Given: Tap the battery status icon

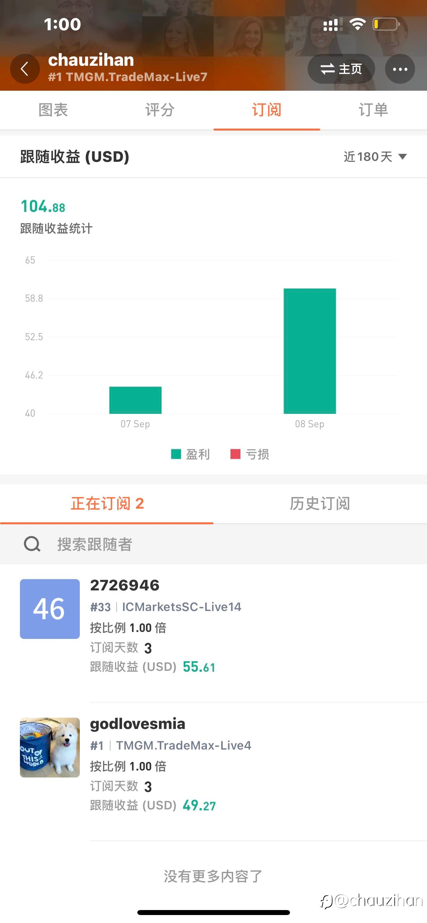Looking at the screenshot, I should coord(386,24).
